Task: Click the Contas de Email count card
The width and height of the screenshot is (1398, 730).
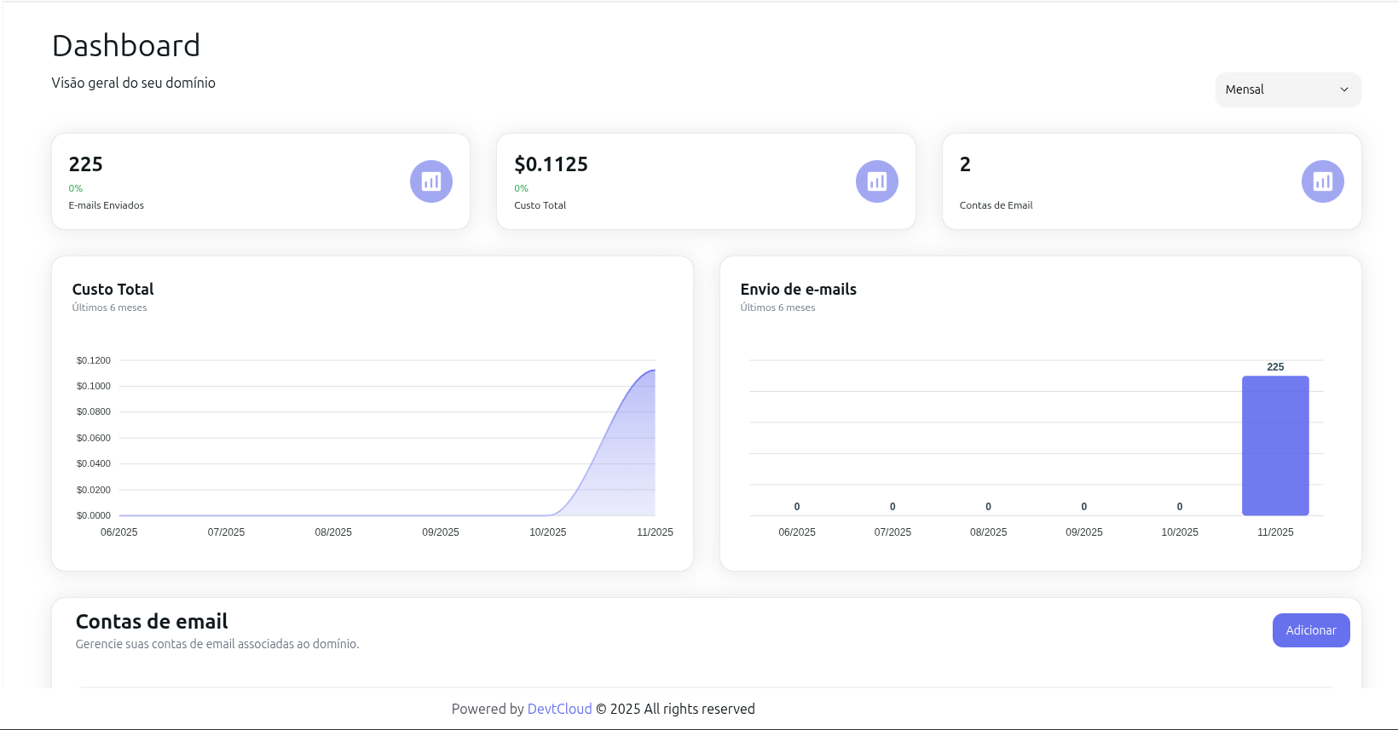Action: click(x=1151, y=181)
